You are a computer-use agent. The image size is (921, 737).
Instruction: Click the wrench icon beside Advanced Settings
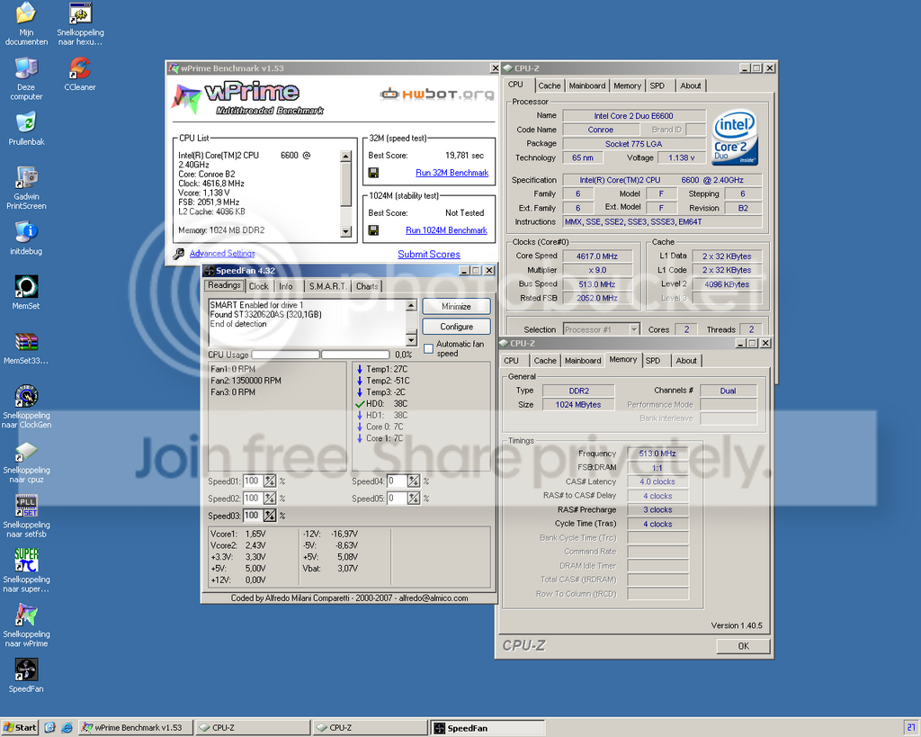179,254
